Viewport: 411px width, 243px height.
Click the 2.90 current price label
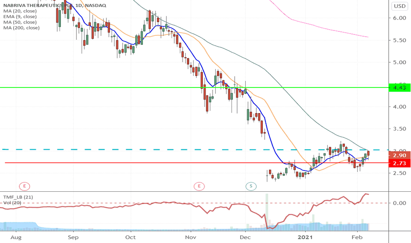point(400,156)
